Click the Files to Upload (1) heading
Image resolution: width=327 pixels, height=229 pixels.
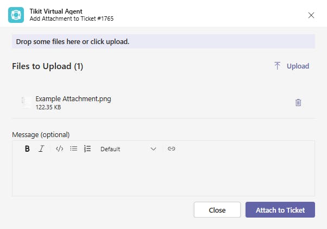tap(47, 66)
